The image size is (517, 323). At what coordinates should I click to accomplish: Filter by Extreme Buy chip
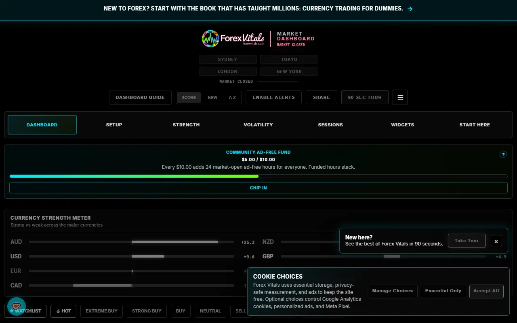click(x=102, y=311)
